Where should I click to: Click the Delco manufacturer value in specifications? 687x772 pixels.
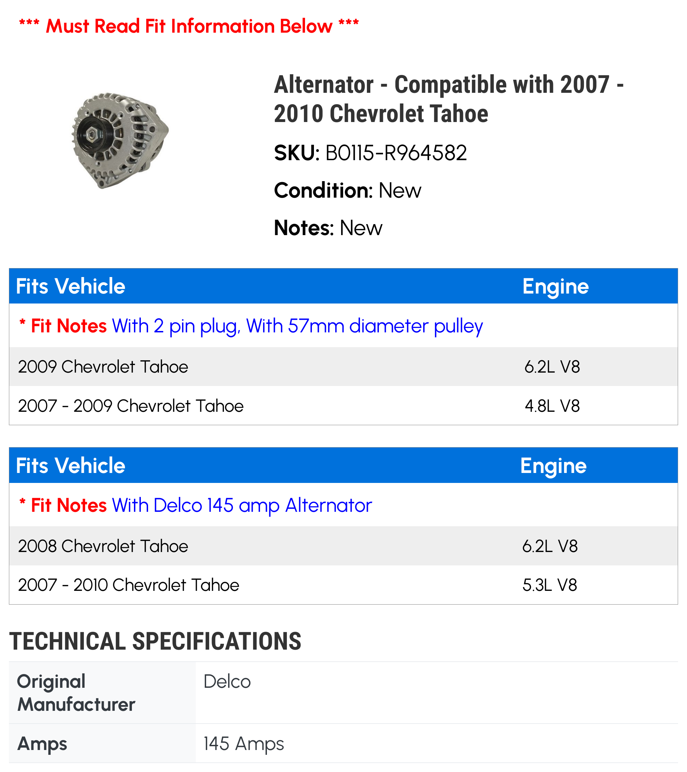point(227,682)
